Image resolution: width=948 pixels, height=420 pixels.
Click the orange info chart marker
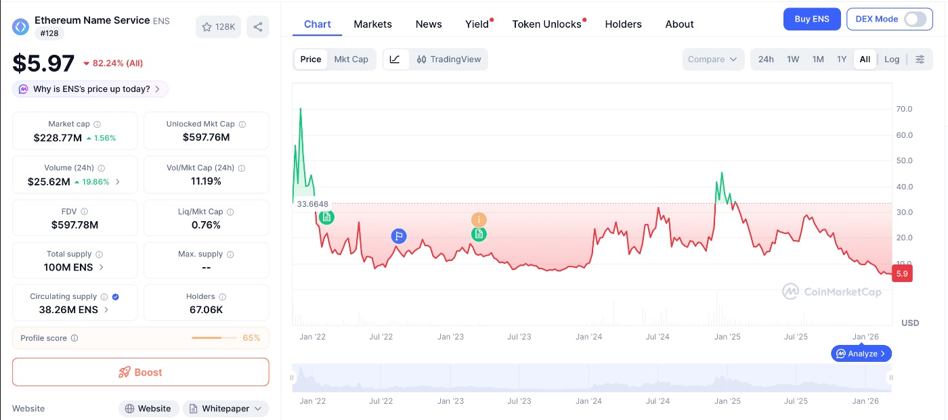coord(479,219)
